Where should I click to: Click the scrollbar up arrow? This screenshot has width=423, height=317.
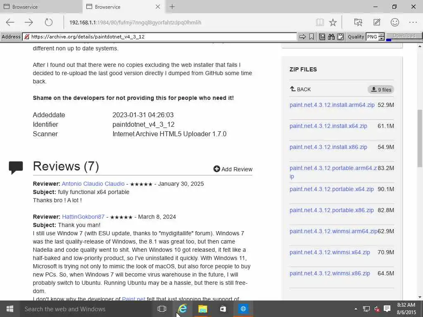tap(420, 46)
